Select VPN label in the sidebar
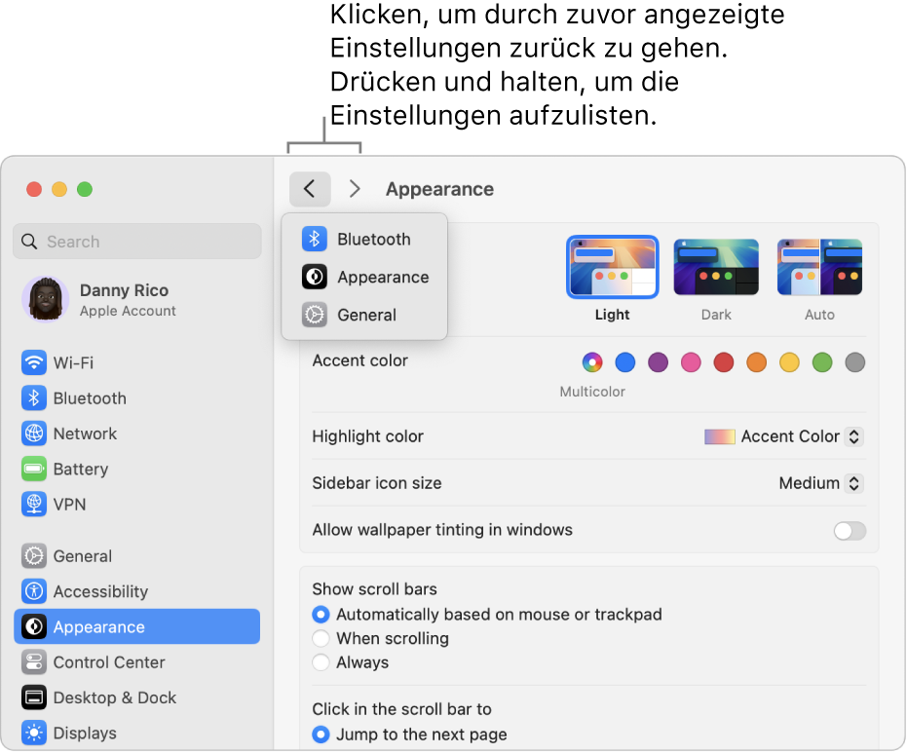The height and width of the screenshot is (754, 907). click(x=69, y=505)
